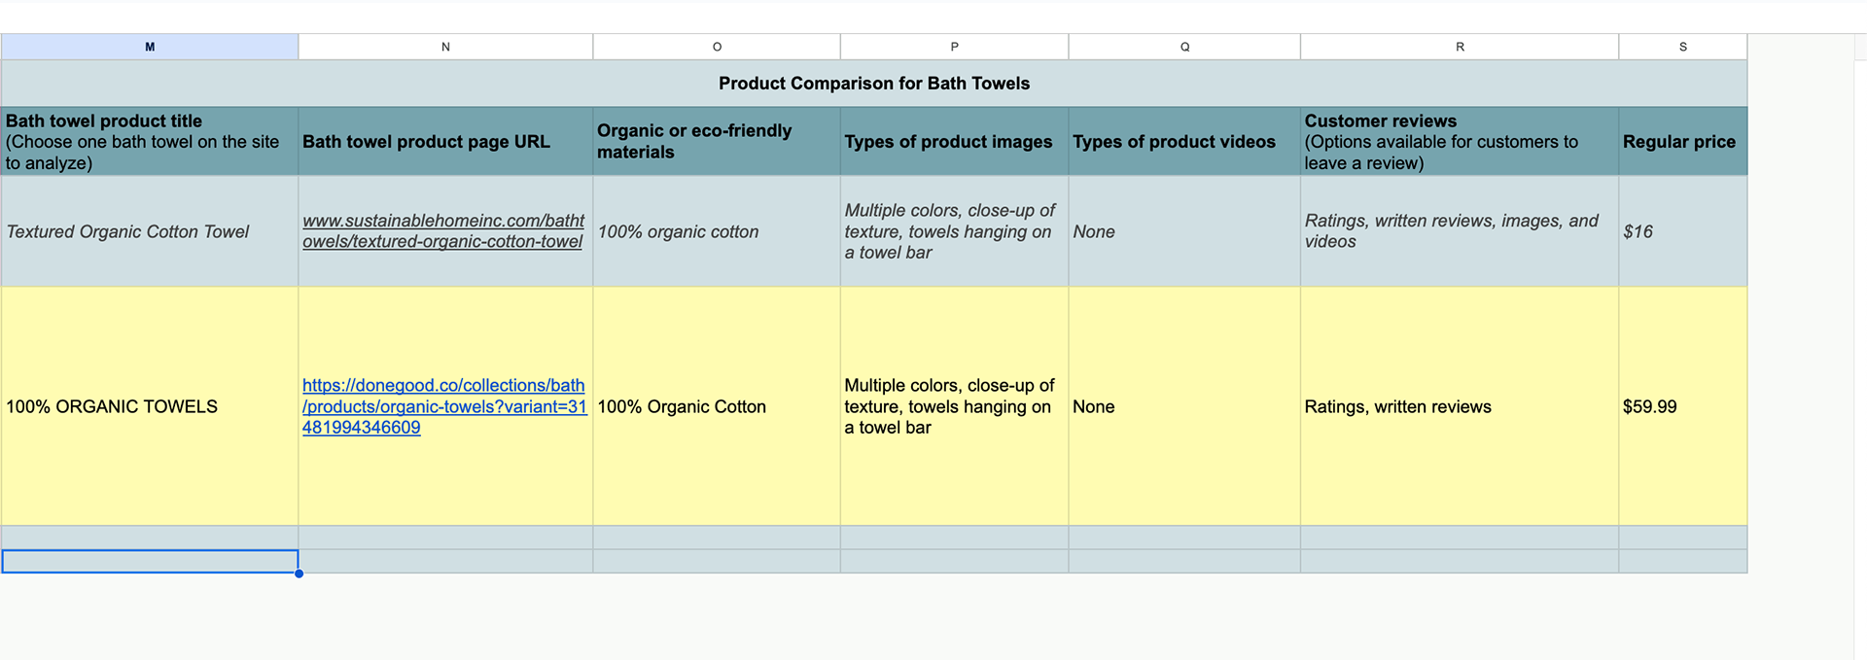Select column M header
The height and width of the screenshot is (660, 1867).
[150, 47]
